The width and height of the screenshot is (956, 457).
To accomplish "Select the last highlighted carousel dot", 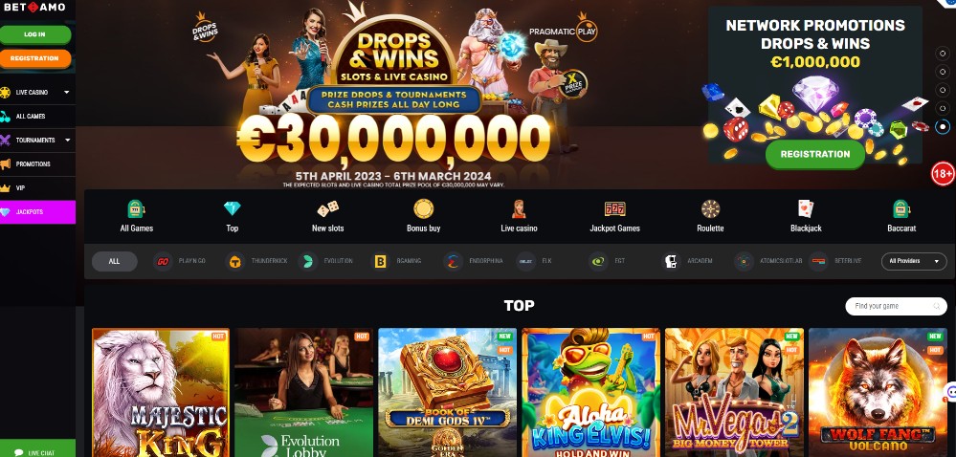I will point(943,126).
